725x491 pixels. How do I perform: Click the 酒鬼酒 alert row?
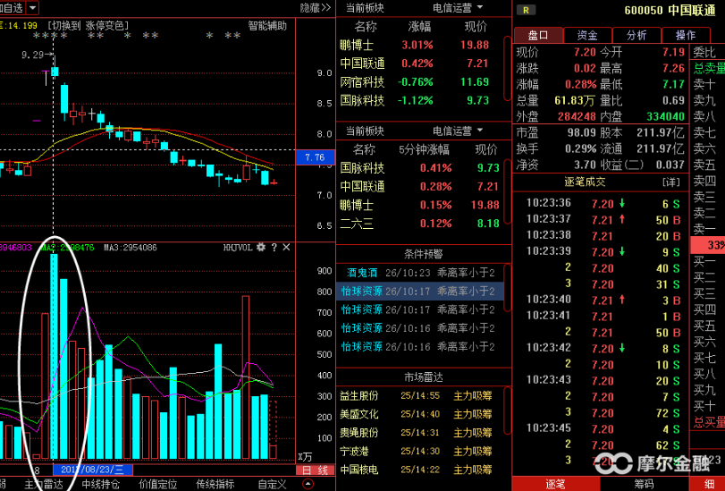point(420,273)
